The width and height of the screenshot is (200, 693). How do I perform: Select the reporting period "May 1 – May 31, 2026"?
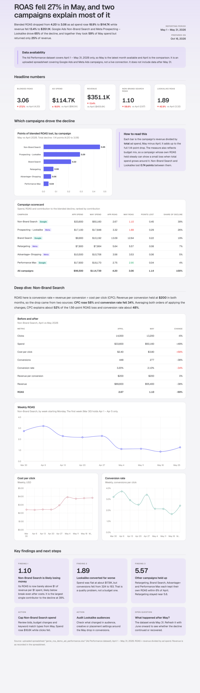click(x=173, y=30)
